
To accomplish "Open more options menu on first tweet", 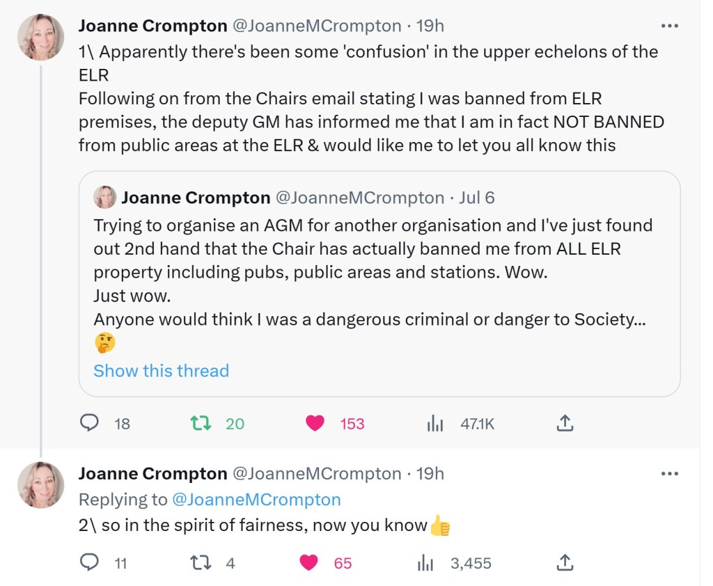I will click(x=669, y=26).
